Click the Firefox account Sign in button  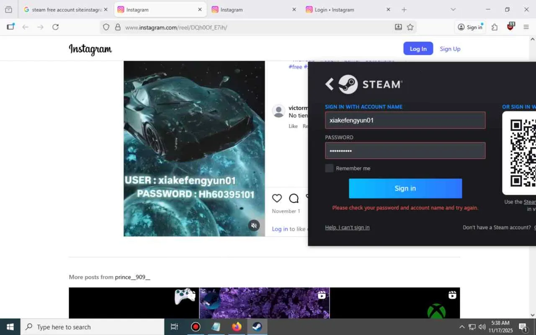point(470,27)
